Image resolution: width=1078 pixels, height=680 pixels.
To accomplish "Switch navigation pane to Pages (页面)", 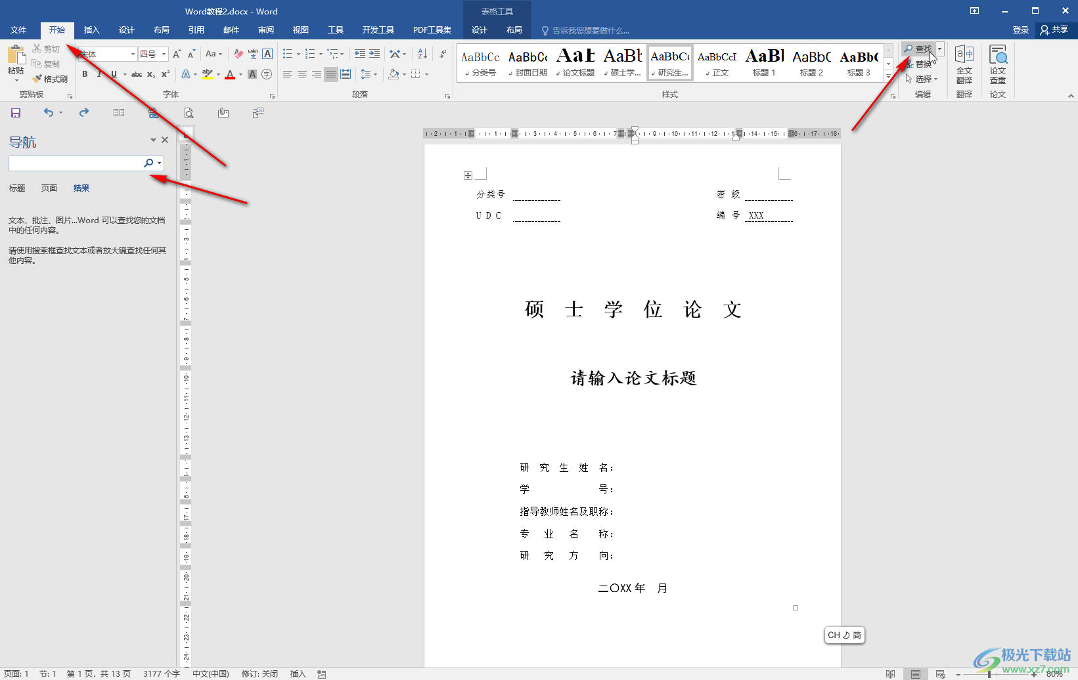I will 49,188.
